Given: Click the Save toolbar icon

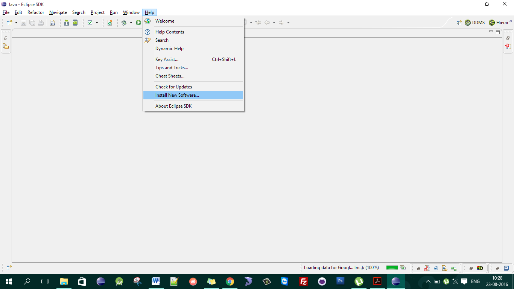Looking at the screenshot, I should [23, 23].
